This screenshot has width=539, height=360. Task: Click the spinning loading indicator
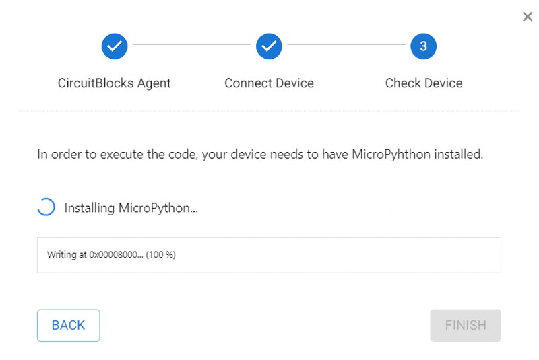tap(46, 207)
